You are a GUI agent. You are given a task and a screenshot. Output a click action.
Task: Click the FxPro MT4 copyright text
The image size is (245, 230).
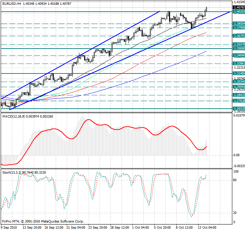43,221
